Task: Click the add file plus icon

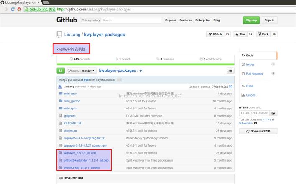Action: pyautogui.click(x=140, y=71)
